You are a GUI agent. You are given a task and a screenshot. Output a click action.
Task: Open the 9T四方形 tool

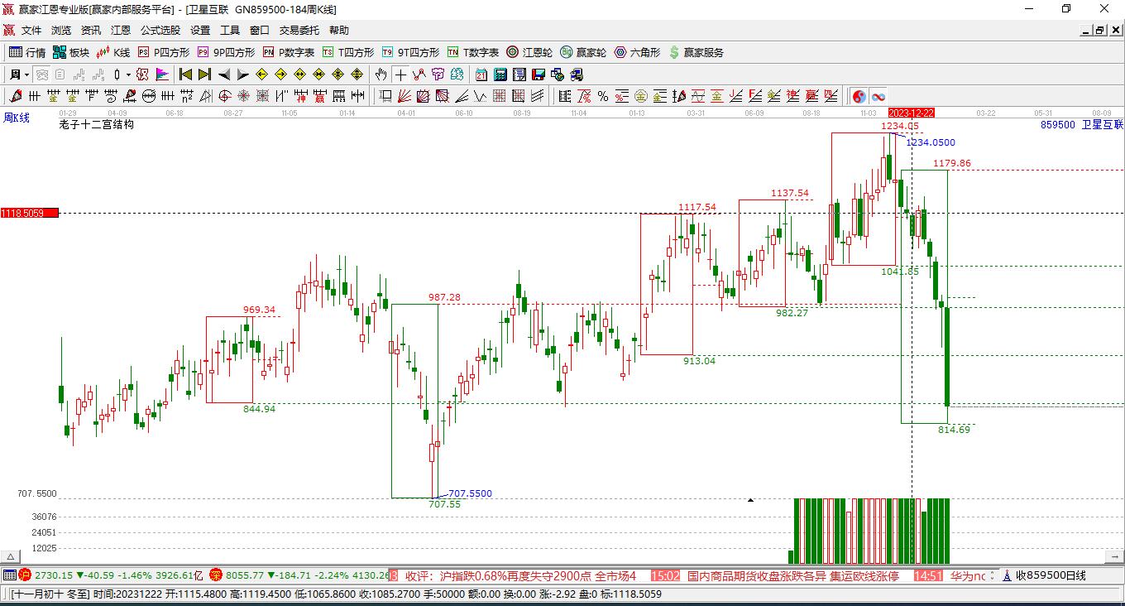[x=410, y=52]
